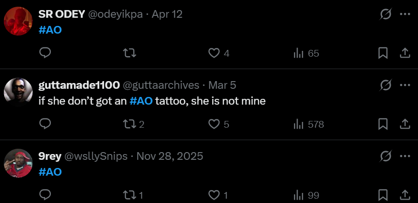Like guttamade1100's post with 5 likes
This screenshot has width=418, height=203.
click(214, 124)
